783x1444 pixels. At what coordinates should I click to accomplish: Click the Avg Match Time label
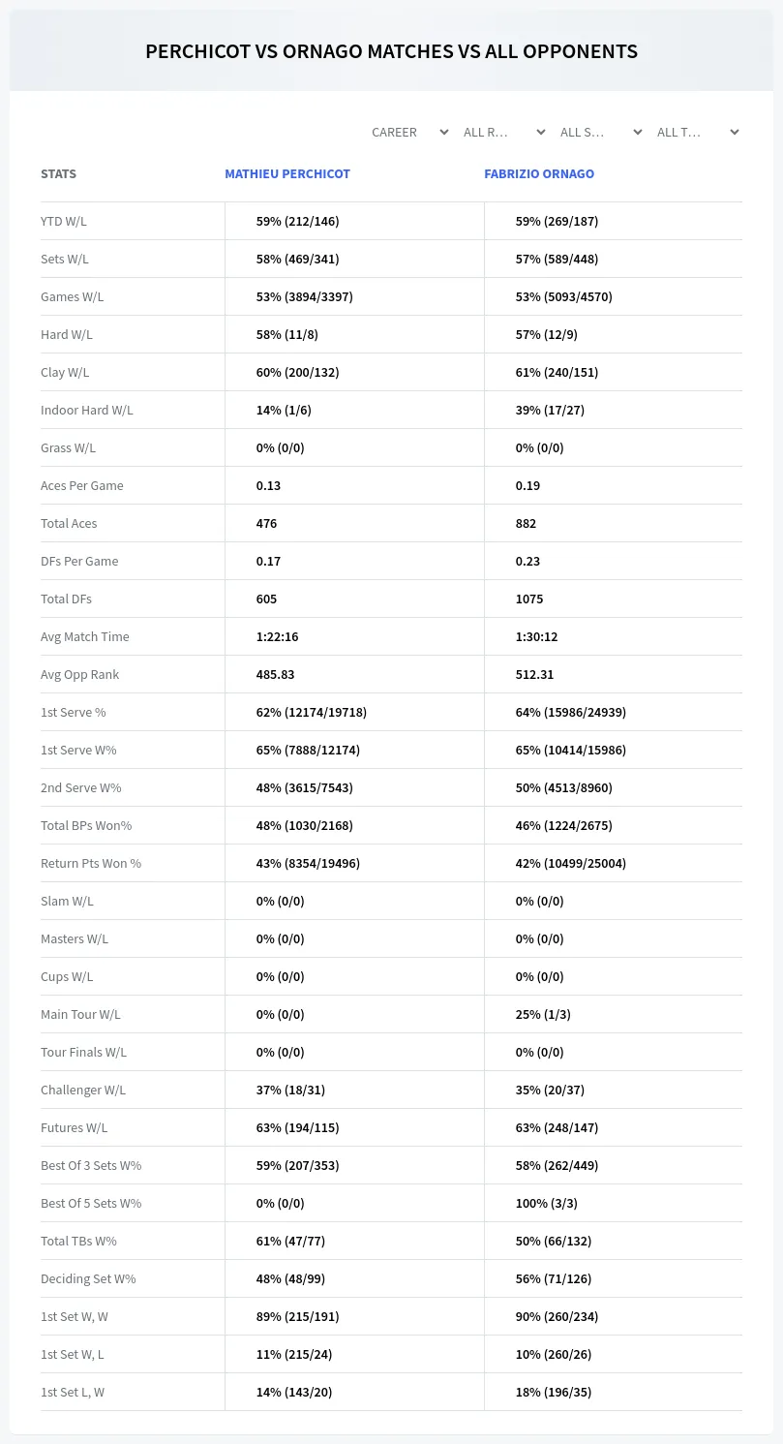coord(85,636)
